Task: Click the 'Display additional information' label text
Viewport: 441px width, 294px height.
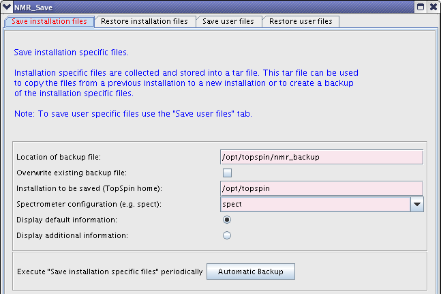Action: (x=71, y=235)
